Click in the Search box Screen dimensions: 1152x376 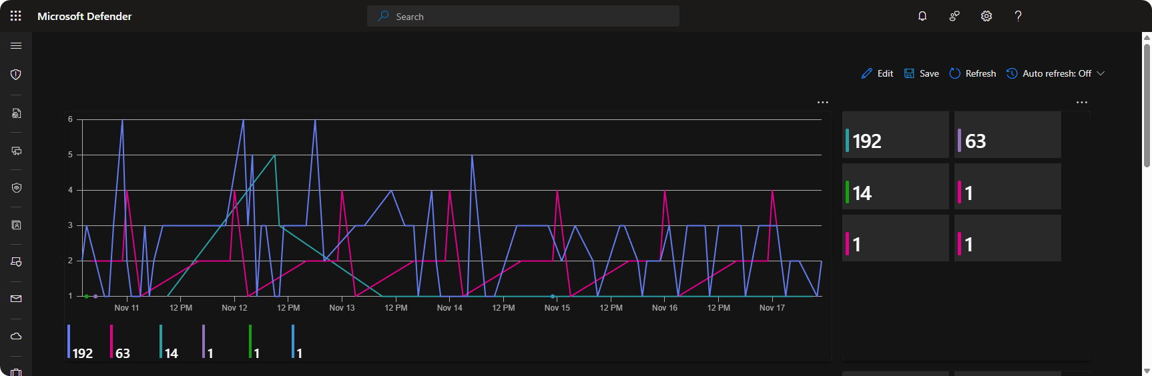pyautogui.click(x=523, y=17)
